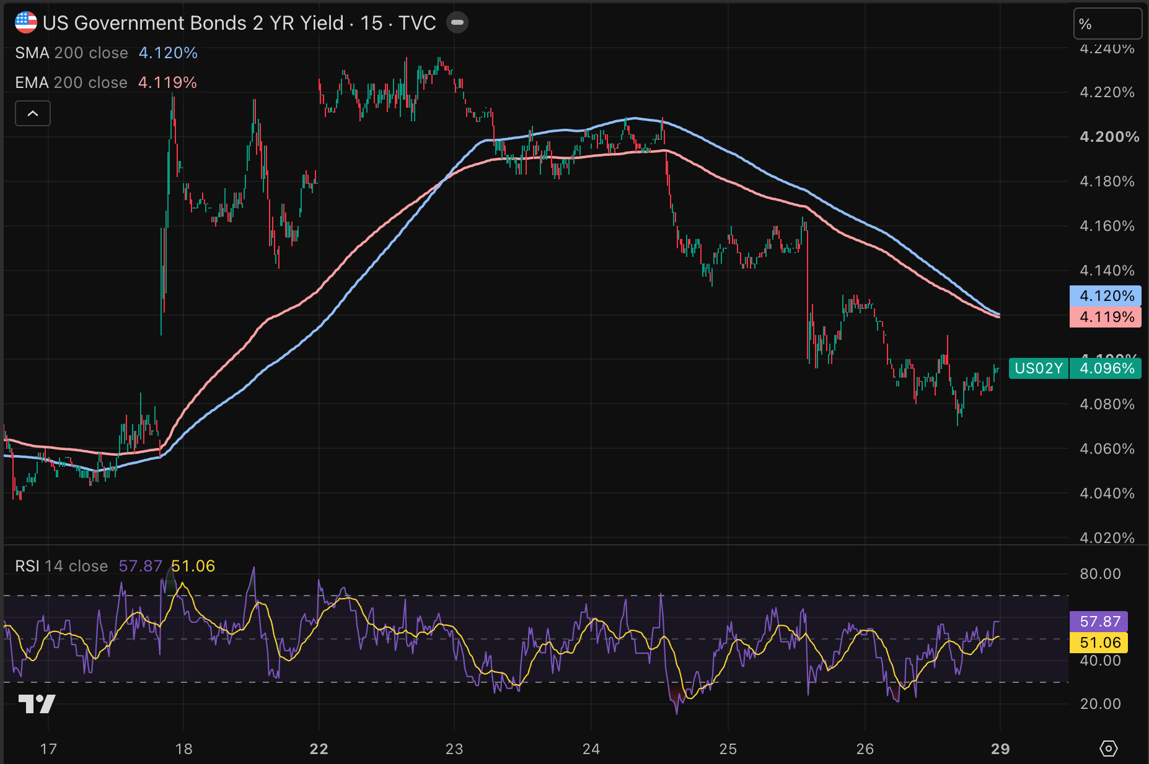
Task: Click the 4.160% price scale label
Action: click(x=1107, y=226)
